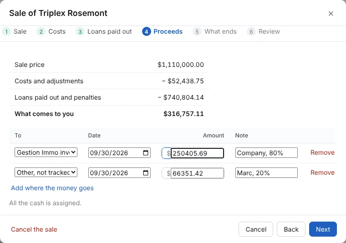Go Back to the previous step
Image resolution: width=346 pixels, height=243 pixels.
[291, 229]
